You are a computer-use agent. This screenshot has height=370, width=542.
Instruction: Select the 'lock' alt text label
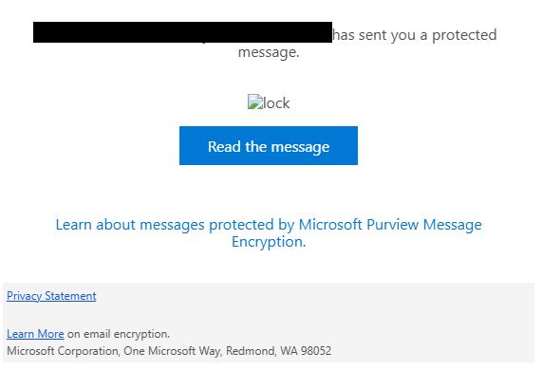coord(276,103)
